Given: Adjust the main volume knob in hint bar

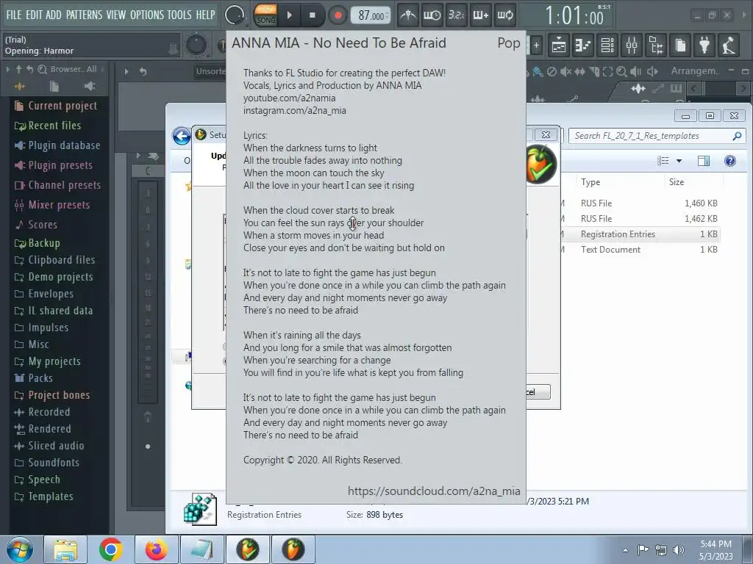Looking at the screenshot, I should tap(196, 46).
